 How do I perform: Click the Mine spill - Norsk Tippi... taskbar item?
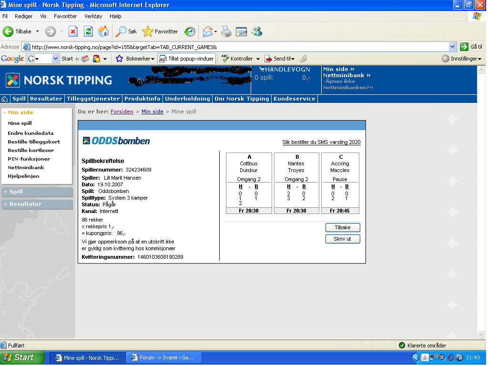(x=88, y=357)
